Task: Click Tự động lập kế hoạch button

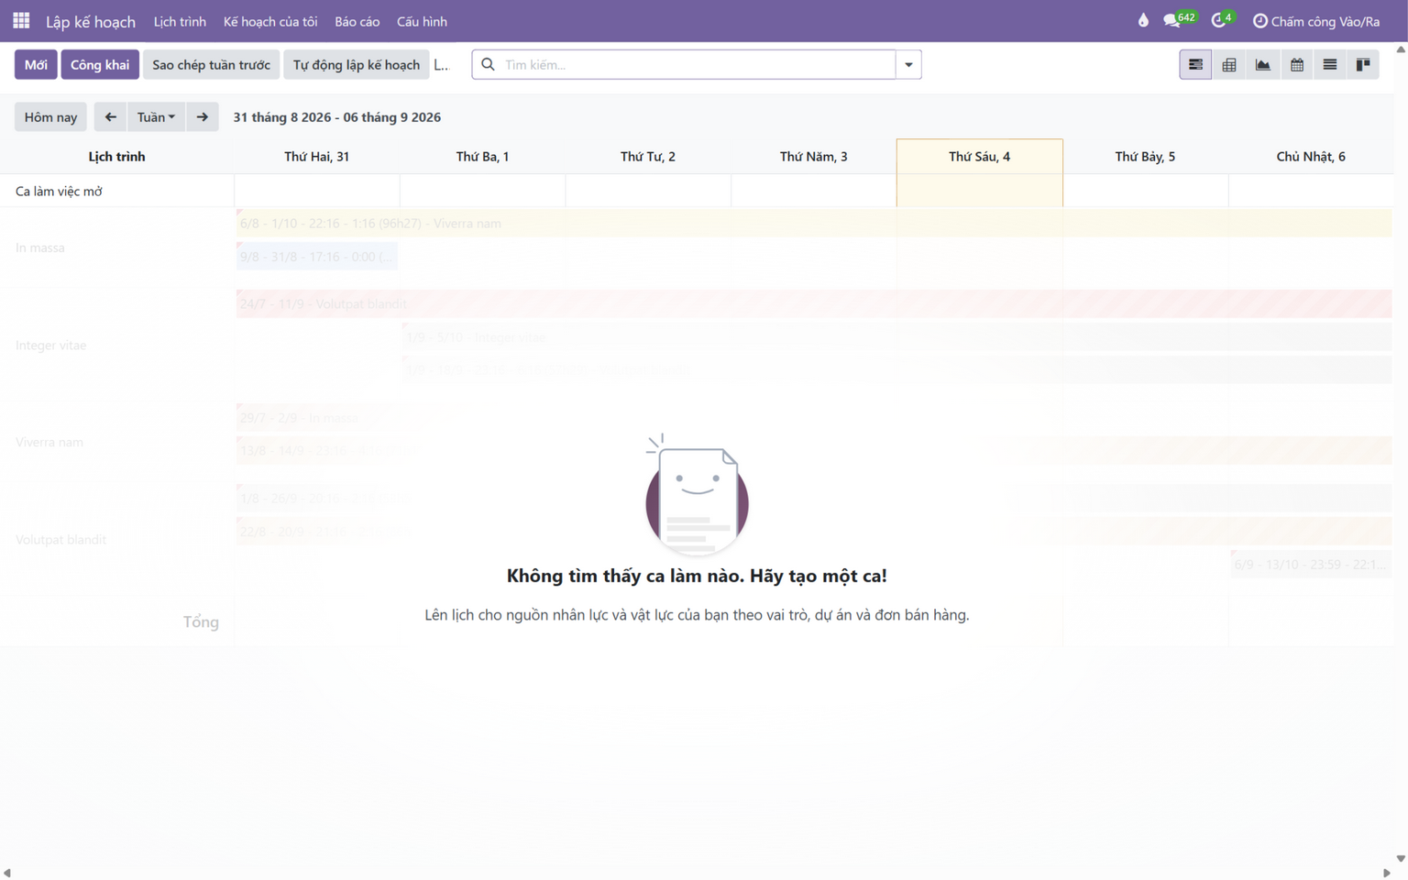Action: [357, 64]
